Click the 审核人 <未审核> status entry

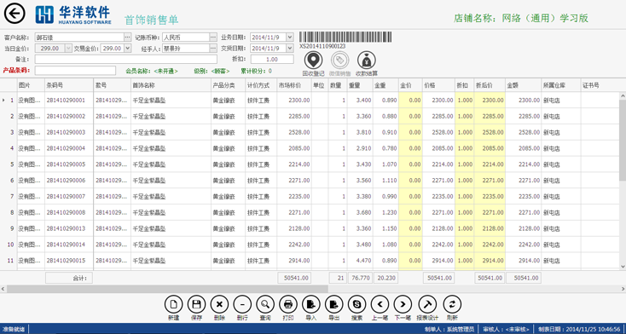click(506, 329)
